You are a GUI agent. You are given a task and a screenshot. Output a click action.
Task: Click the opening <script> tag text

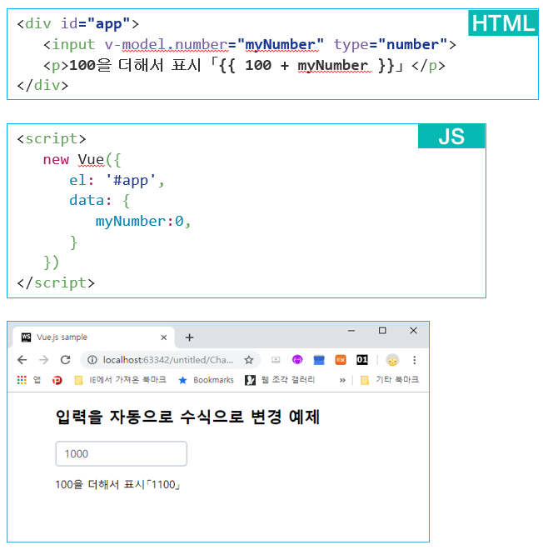52,139
